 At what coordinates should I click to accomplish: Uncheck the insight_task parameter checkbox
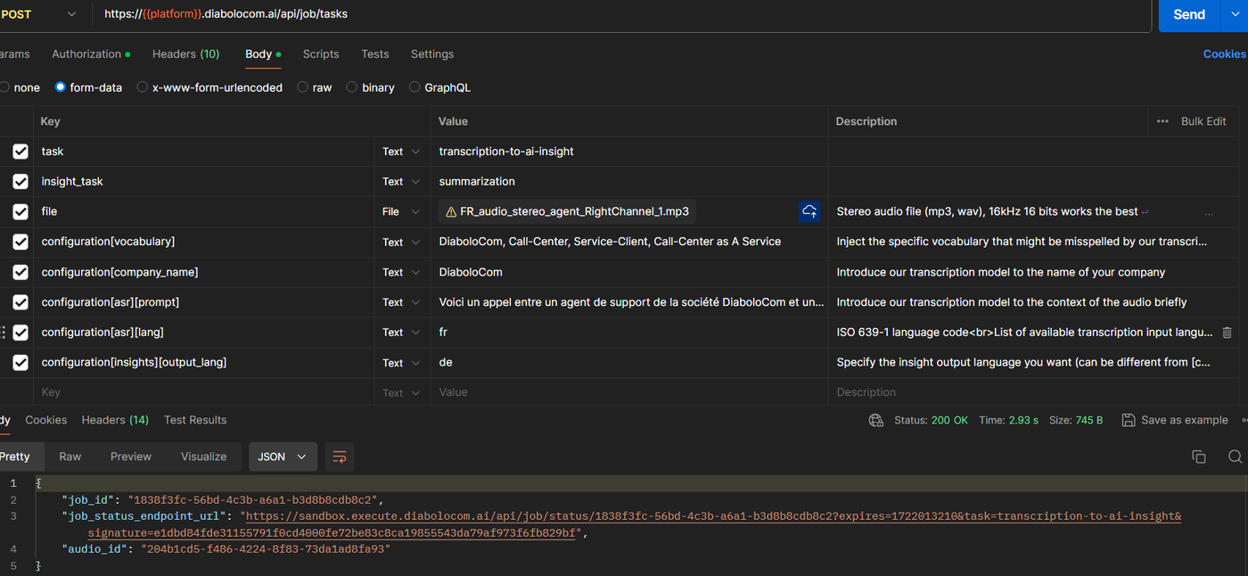(x=21, y=182)
